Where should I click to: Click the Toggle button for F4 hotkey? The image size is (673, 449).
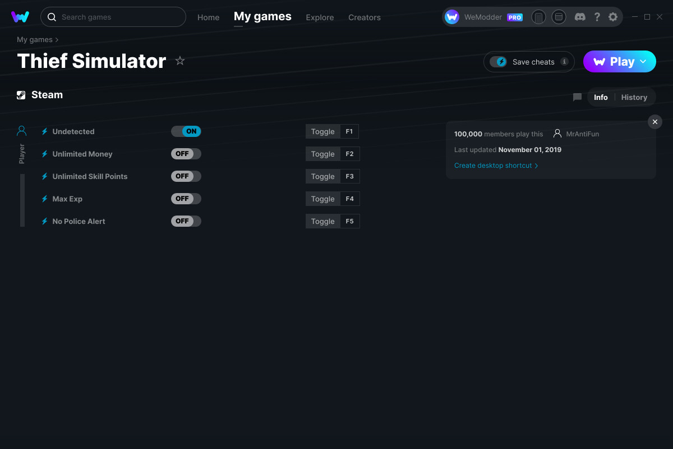[x=322, y=199]
